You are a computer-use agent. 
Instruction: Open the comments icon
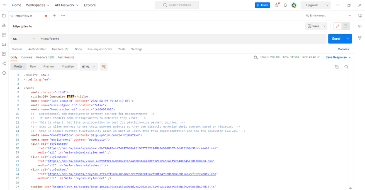346,26
